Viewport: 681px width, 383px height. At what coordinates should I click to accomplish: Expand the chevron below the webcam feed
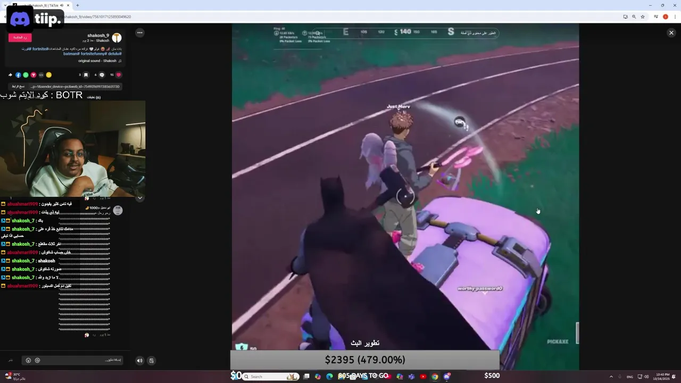(x=140, y=198)
